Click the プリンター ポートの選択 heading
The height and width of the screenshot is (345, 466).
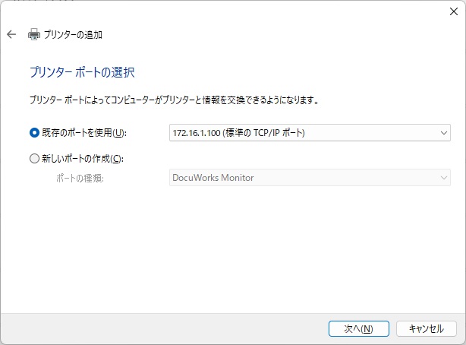[82, 72]
